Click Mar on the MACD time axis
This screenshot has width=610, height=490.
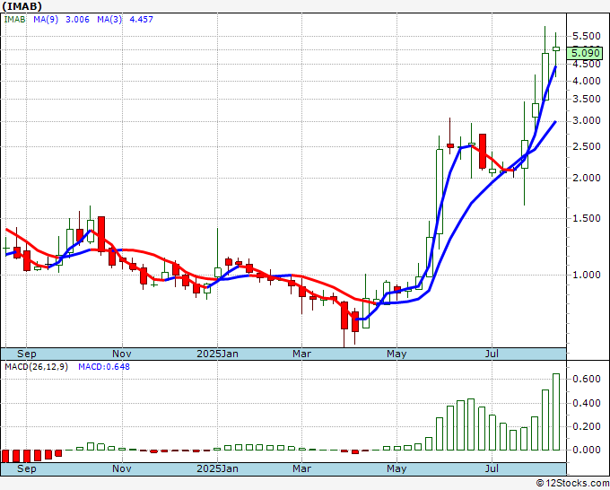(302, 468)
